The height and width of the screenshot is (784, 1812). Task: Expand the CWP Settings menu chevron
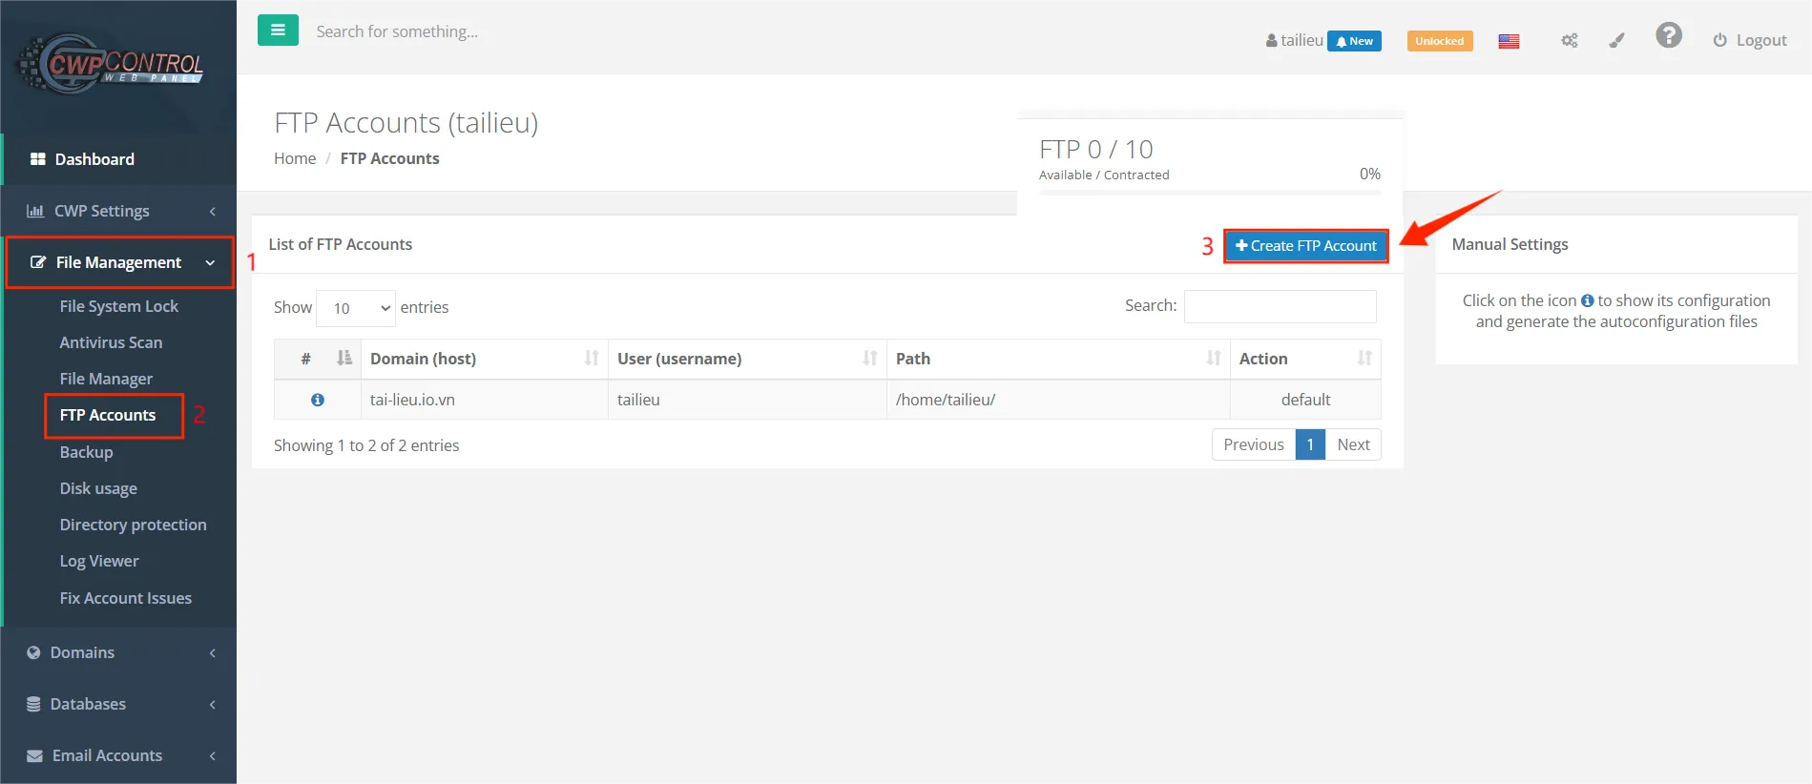[x=213, y=212]
